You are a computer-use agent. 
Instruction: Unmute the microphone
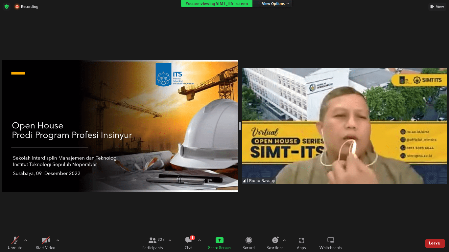[x=15, y=243]
